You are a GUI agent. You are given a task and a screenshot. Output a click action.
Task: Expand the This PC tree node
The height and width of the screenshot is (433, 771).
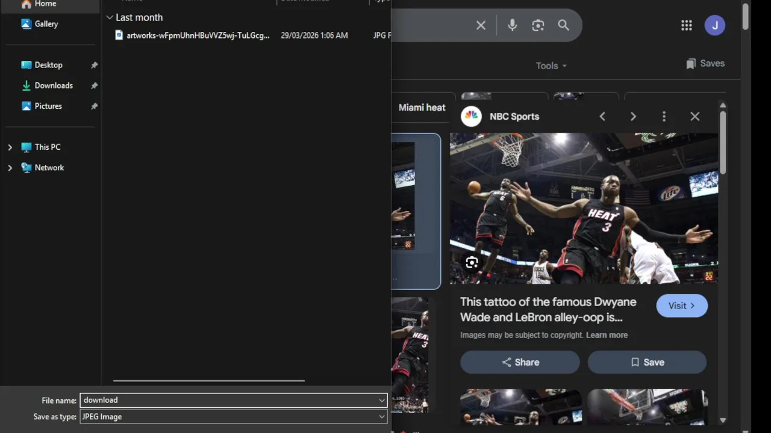coord(10,147)
